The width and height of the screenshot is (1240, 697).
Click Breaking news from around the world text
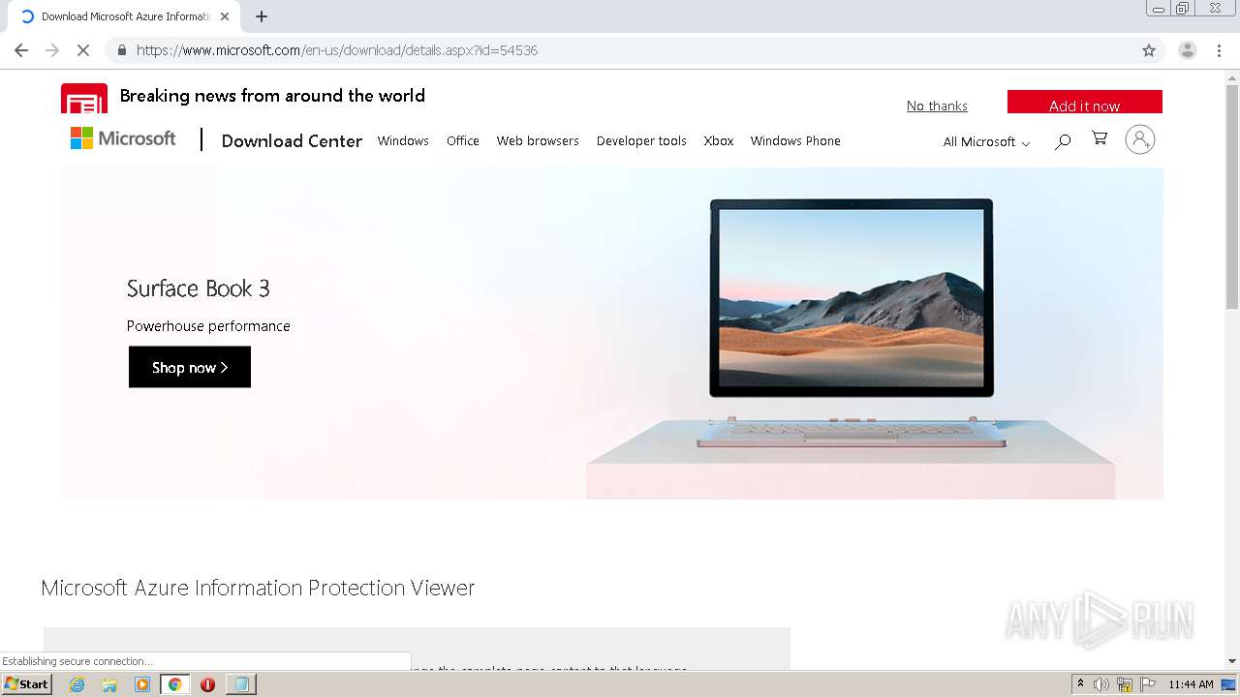272,96
